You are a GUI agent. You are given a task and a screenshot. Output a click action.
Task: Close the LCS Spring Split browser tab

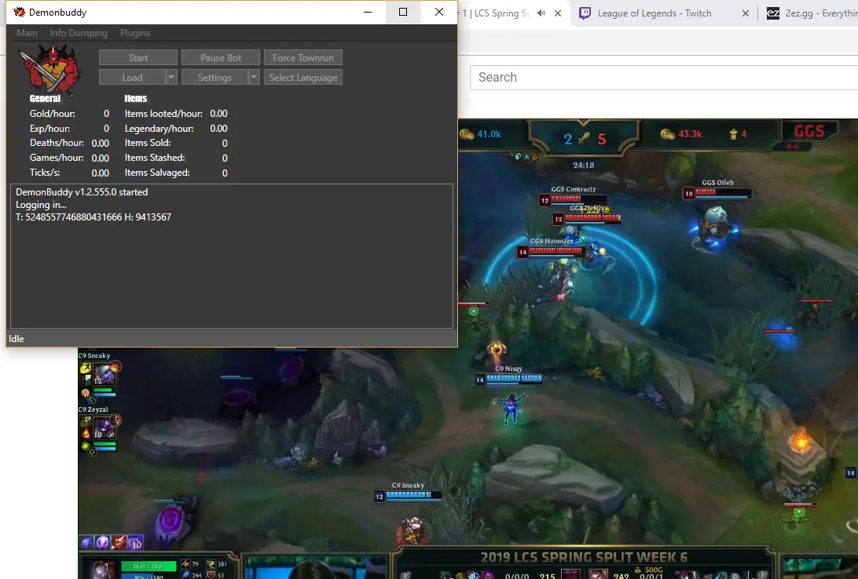click(558, 13)
